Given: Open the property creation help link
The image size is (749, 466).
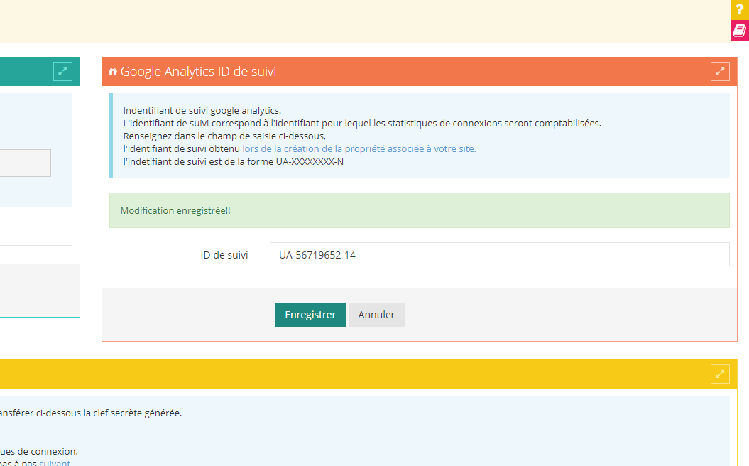Looking at the screenshot, I should [359, 148].
